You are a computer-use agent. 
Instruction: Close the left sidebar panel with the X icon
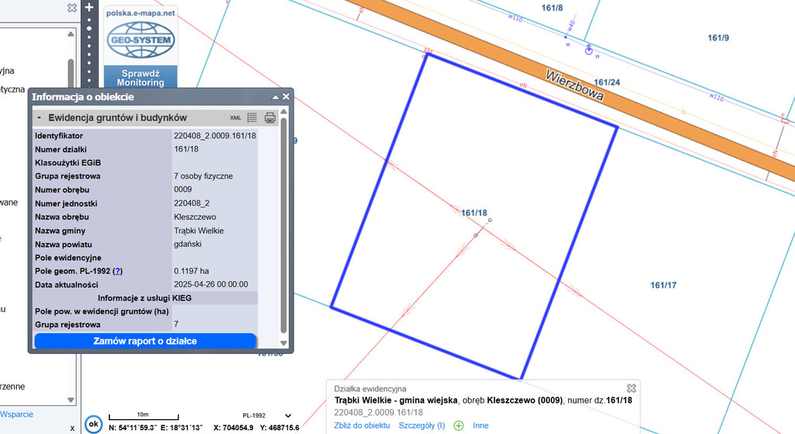(72, 8)
